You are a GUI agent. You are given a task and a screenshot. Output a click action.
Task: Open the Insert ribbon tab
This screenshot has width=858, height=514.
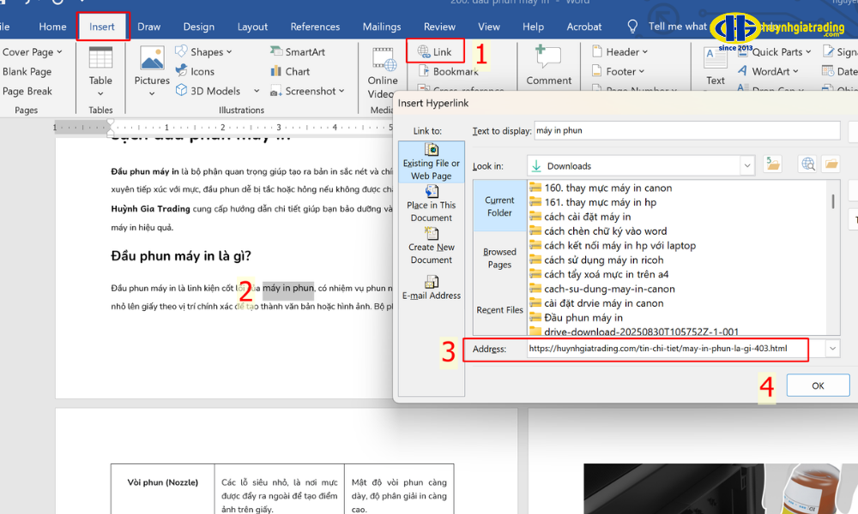102,27
